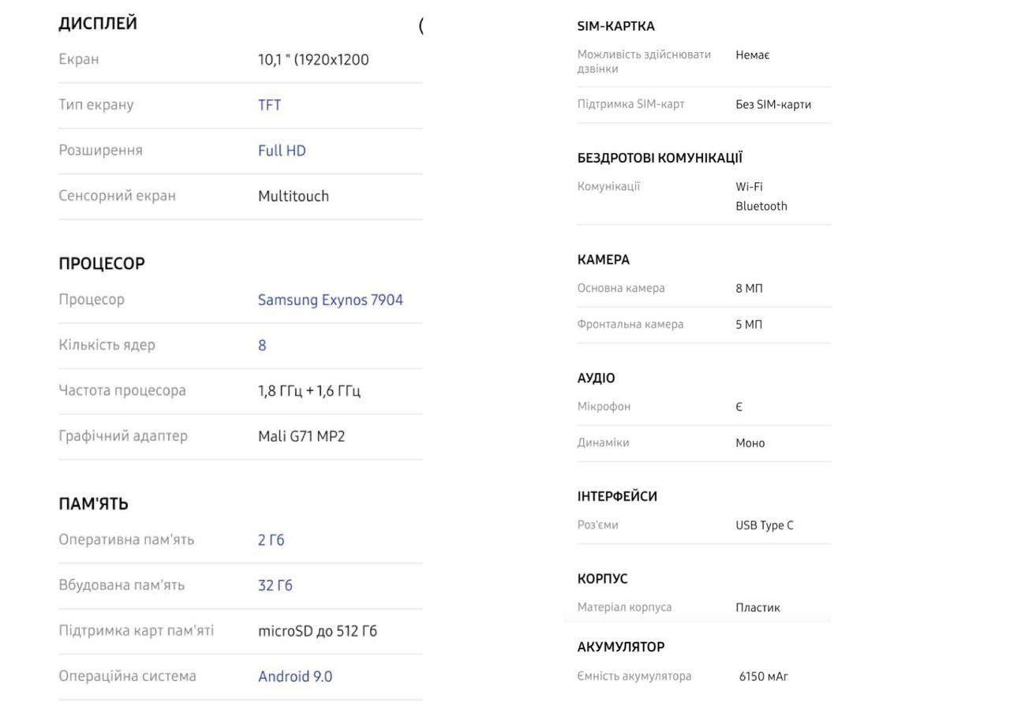The height and width of the screenshot is (713, 1010).
Task: Click the 6150 мАг battery capacity value
Action: click(763, 677)
